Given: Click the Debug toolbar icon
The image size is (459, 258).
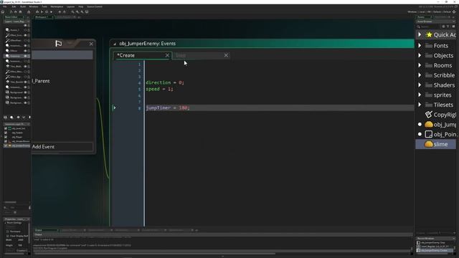Looking at the screenshot, I should 37,11.
